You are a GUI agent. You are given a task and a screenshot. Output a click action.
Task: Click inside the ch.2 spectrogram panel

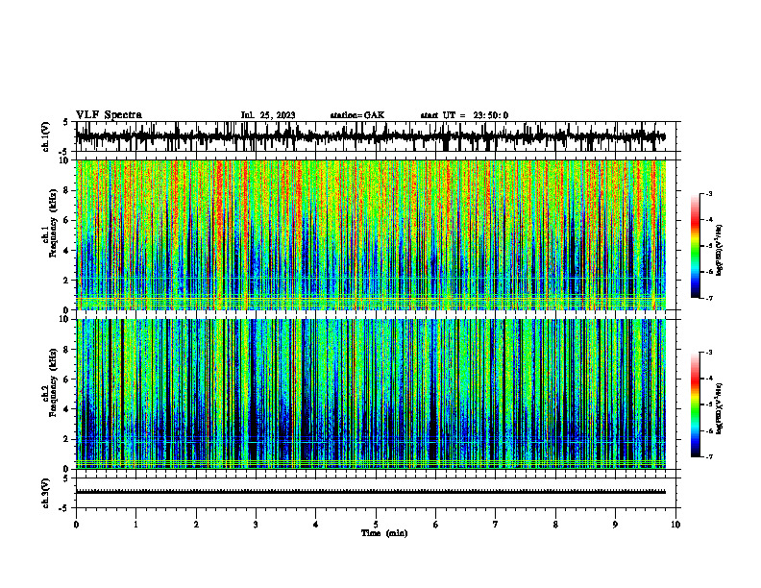click(x=371, y=394)
